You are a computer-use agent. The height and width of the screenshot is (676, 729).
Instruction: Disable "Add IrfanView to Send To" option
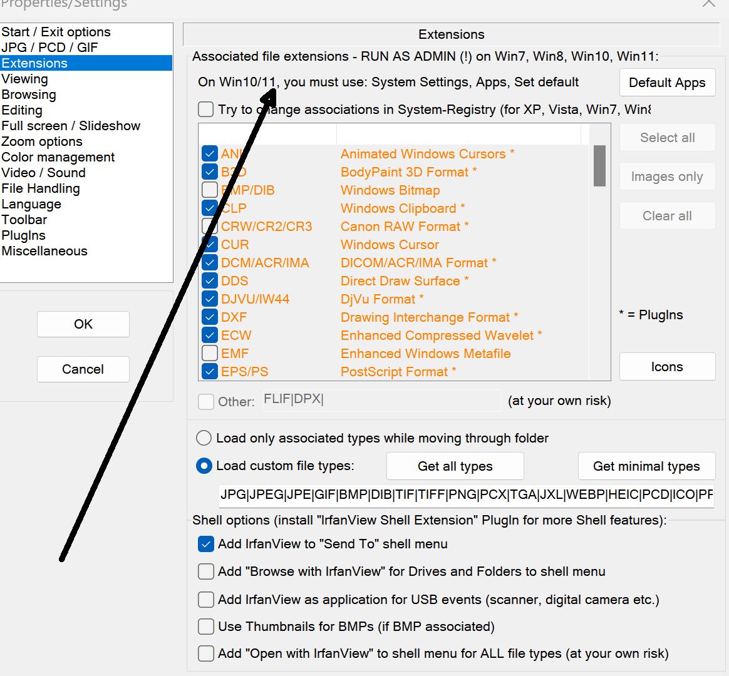click(x=205, y=544)
